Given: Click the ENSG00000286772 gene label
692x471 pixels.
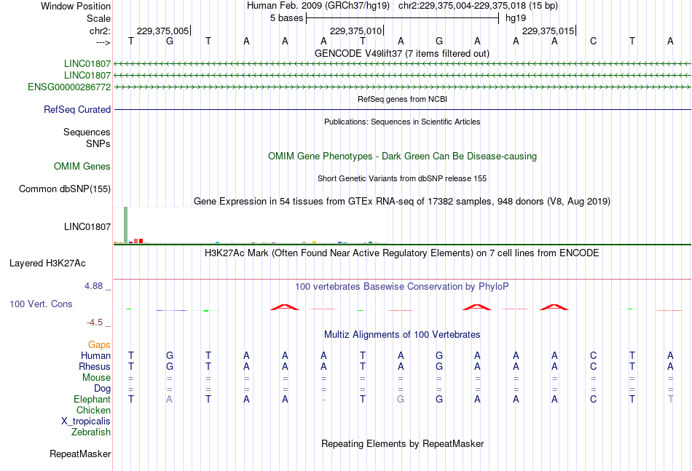Looking at the screenshot, I should [69, 87].
